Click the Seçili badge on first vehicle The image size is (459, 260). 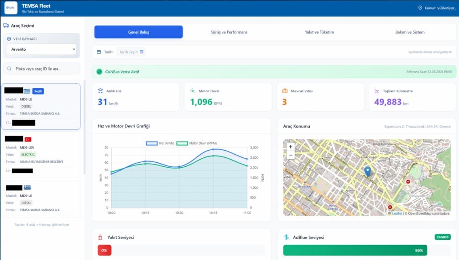[x=38, y=91]
